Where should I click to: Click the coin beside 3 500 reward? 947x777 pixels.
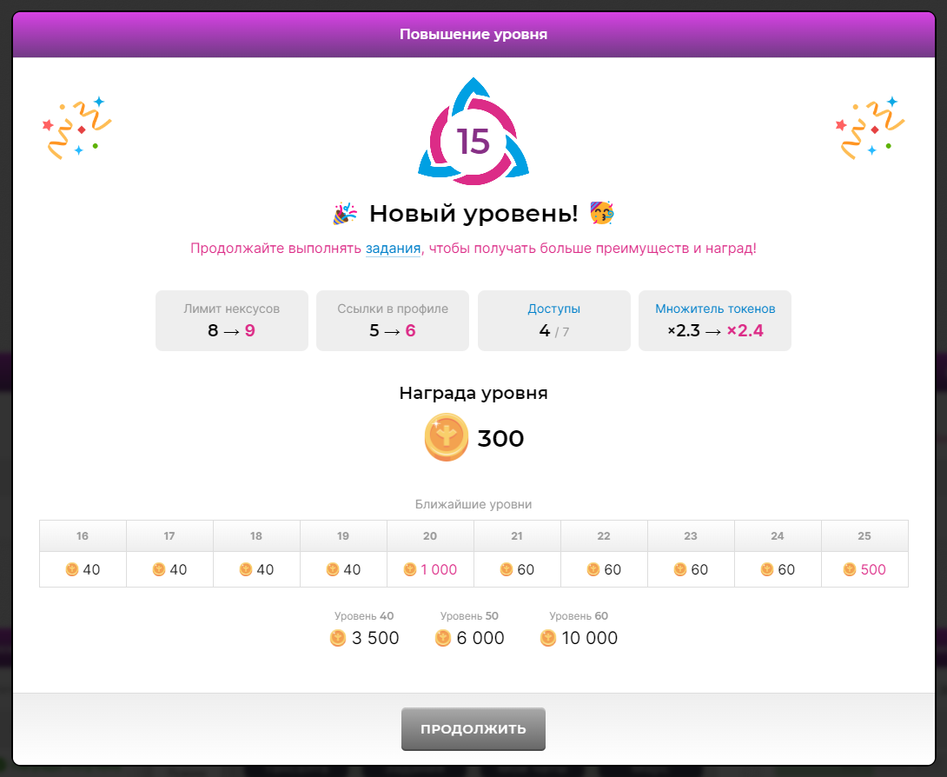click(338, 639)
